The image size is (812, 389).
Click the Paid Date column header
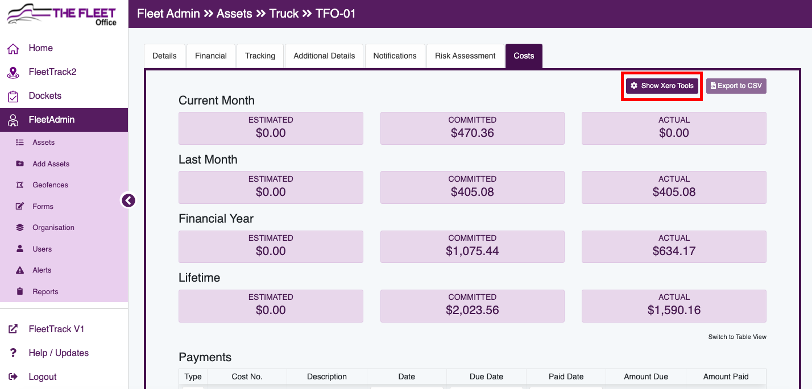click(x=566, y=377)
